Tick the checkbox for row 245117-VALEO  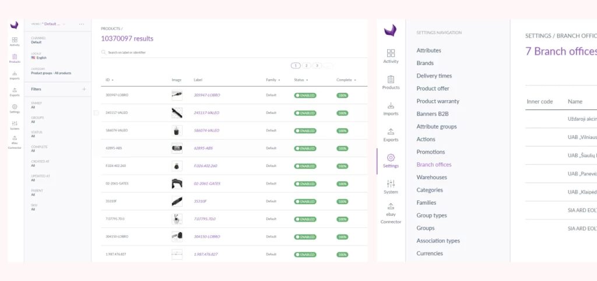click(x=96, y=112)
